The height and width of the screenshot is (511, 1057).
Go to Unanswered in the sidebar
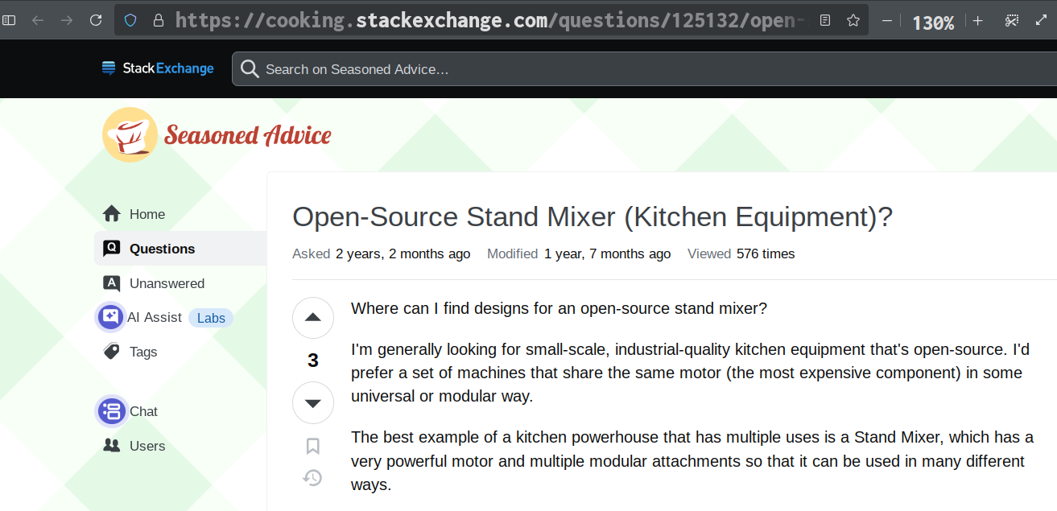(x=167, y=283)
